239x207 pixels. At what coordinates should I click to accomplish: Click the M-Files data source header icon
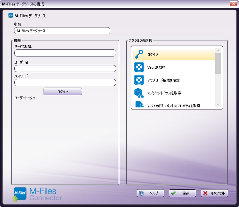pos(10,16)
